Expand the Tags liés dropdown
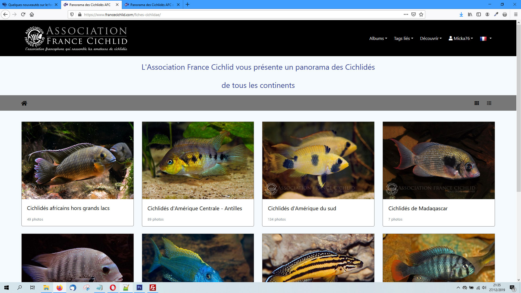 click(404, 38)
